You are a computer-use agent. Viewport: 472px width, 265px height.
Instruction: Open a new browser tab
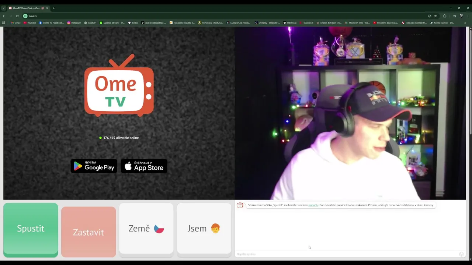[x=53, y=8]
